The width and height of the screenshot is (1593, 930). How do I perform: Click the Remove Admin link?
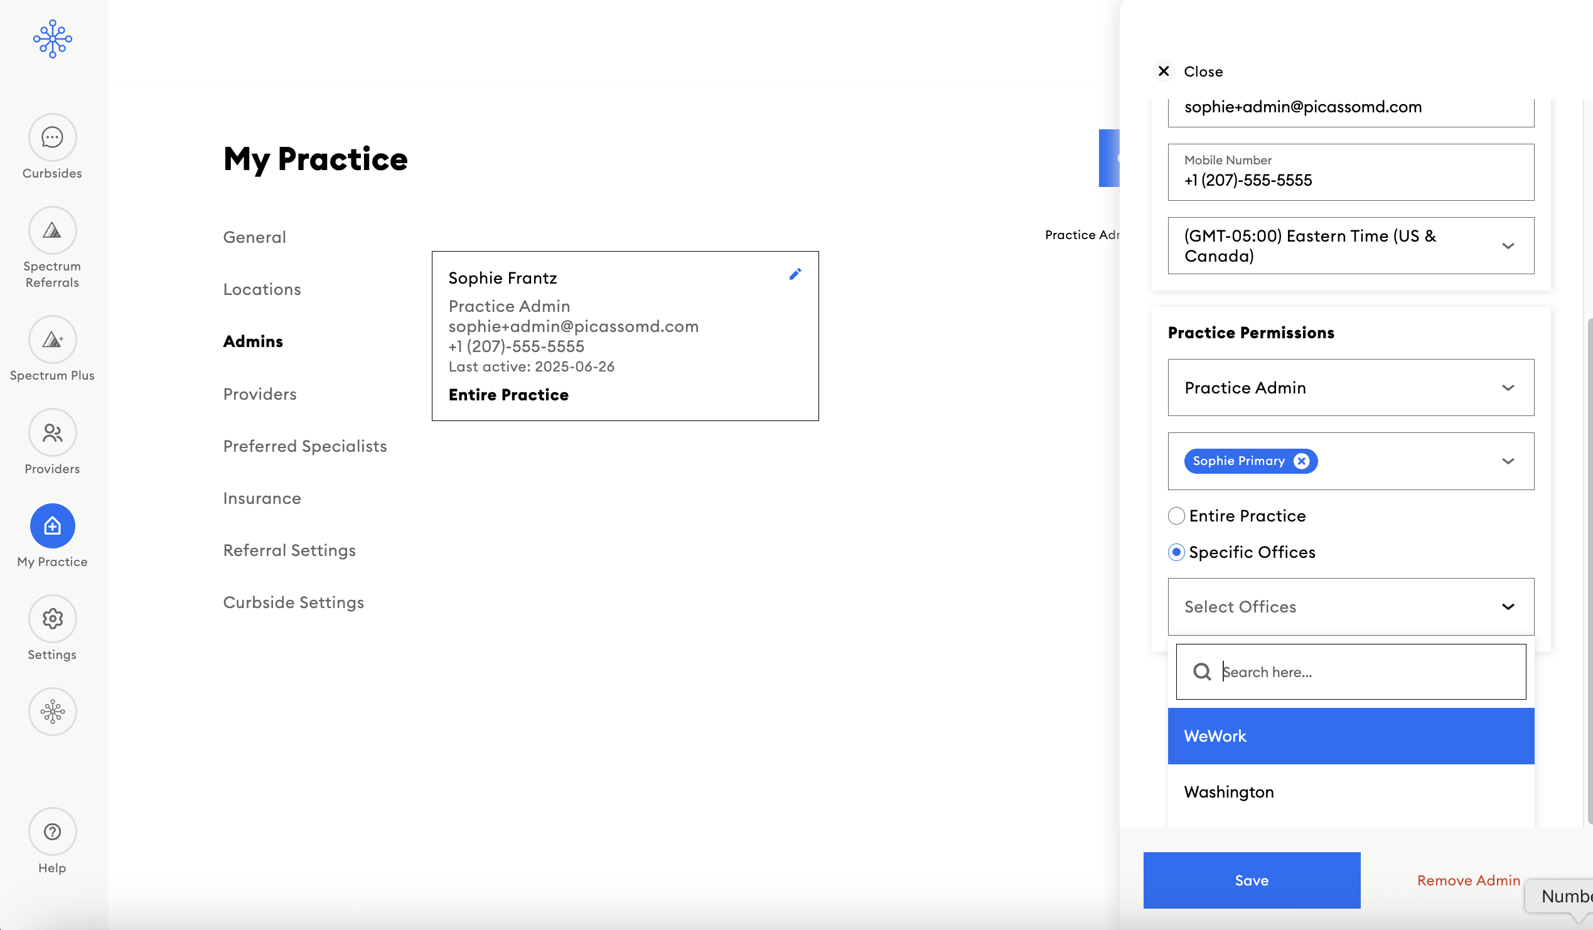[x=1468, y=880]
